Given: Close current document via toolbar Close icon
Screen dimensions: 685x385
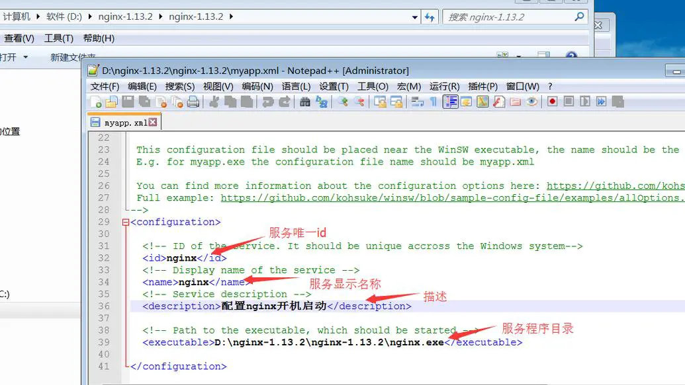Looking at the screenshot, I should click(161, 102).
